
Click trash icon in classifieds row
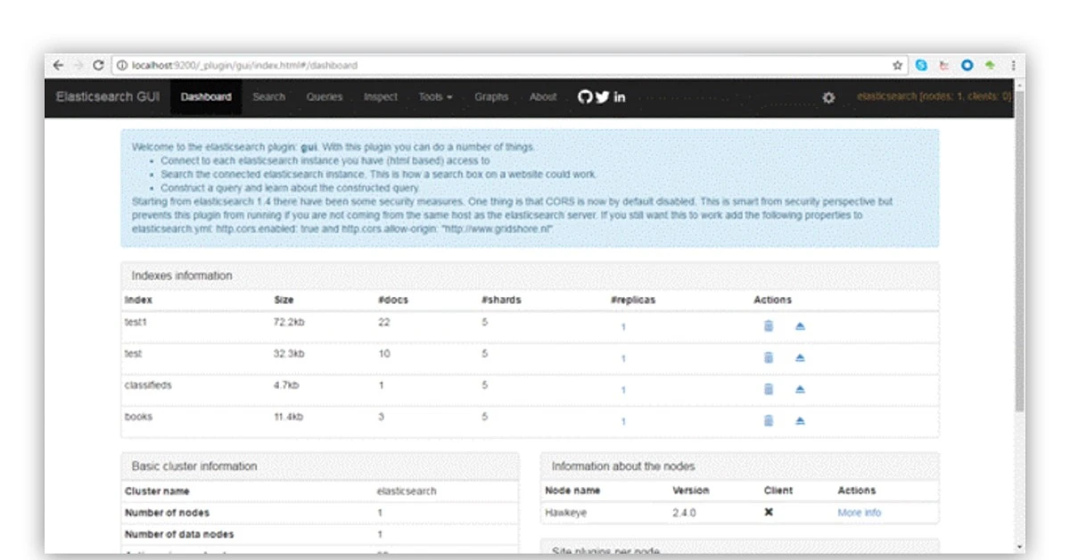click(x=768, y=390)
